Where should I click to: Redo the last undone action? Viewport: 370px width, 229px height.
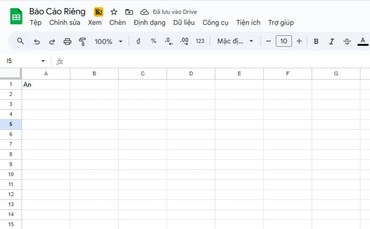tap(52, 41)
